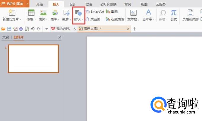This screenshot has height=121, width=202.
Task: Click the 形状 shapes icon
Action: pyautogui.click(x=78, y=13)
